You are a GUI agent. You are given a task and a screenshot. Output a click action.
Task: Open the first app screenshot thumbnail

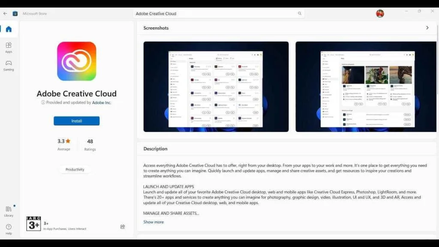pyautogui.click(x=216, y=87)
